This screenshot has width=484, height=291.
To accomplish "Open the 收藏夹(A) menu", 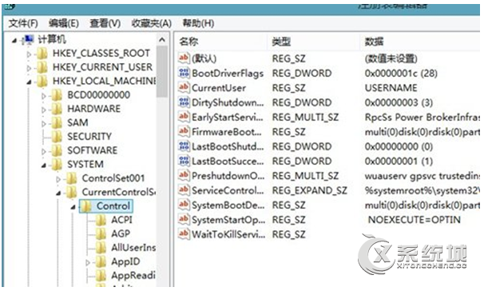I will [x=151, y=23].
